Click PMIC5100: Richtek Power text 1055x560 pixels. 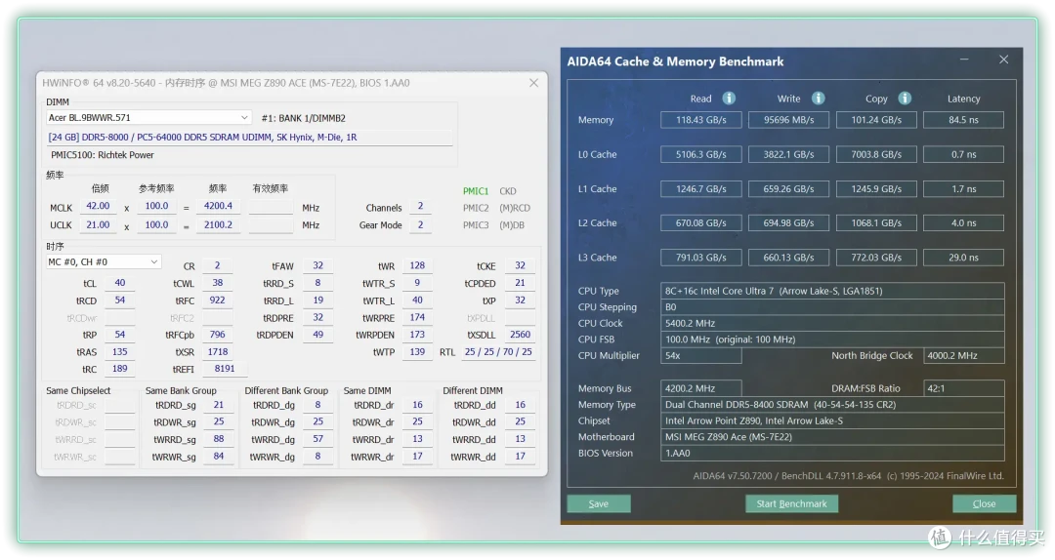103,154
